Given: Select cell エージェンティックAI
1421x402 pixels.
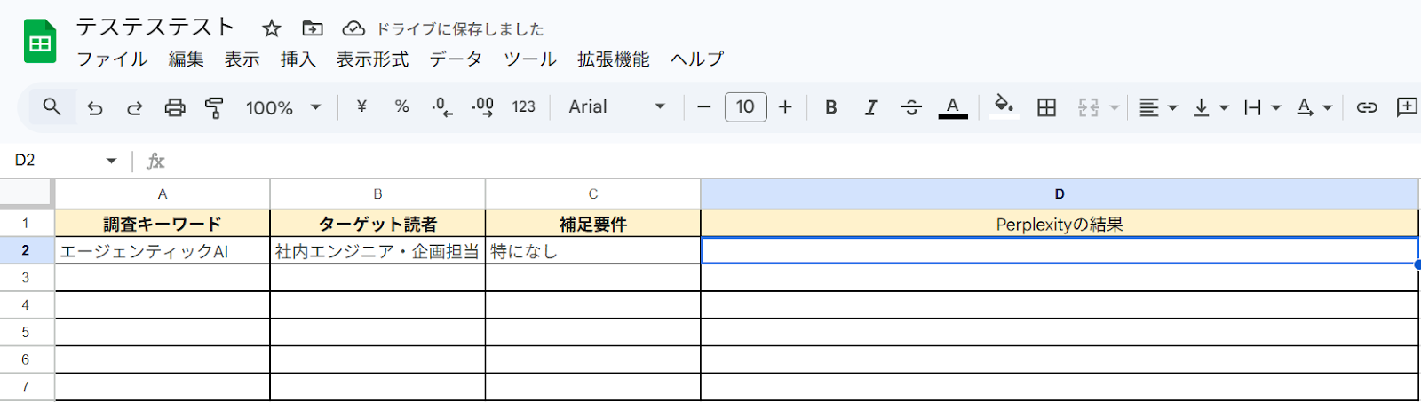Looking at the screenshot, I should pyautogui.click(x=163, y=251).
